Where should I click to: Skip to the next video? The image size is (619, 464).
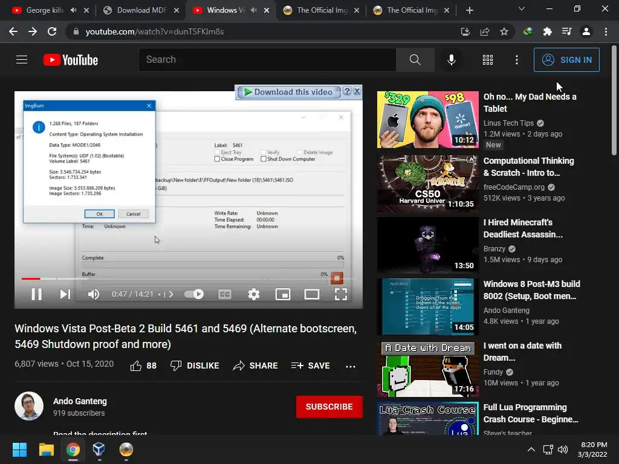65,294
